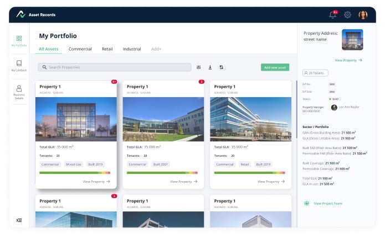The height and width of the screenshot is (239, 385).
Task: Switch to the Commercial tab
Action: (80, 49)
